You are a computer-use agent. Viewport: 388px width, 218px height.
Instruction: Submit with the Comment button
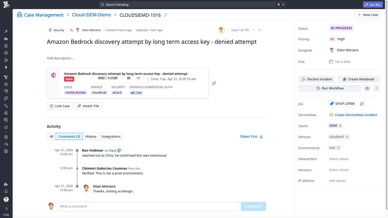coord(253,206)
